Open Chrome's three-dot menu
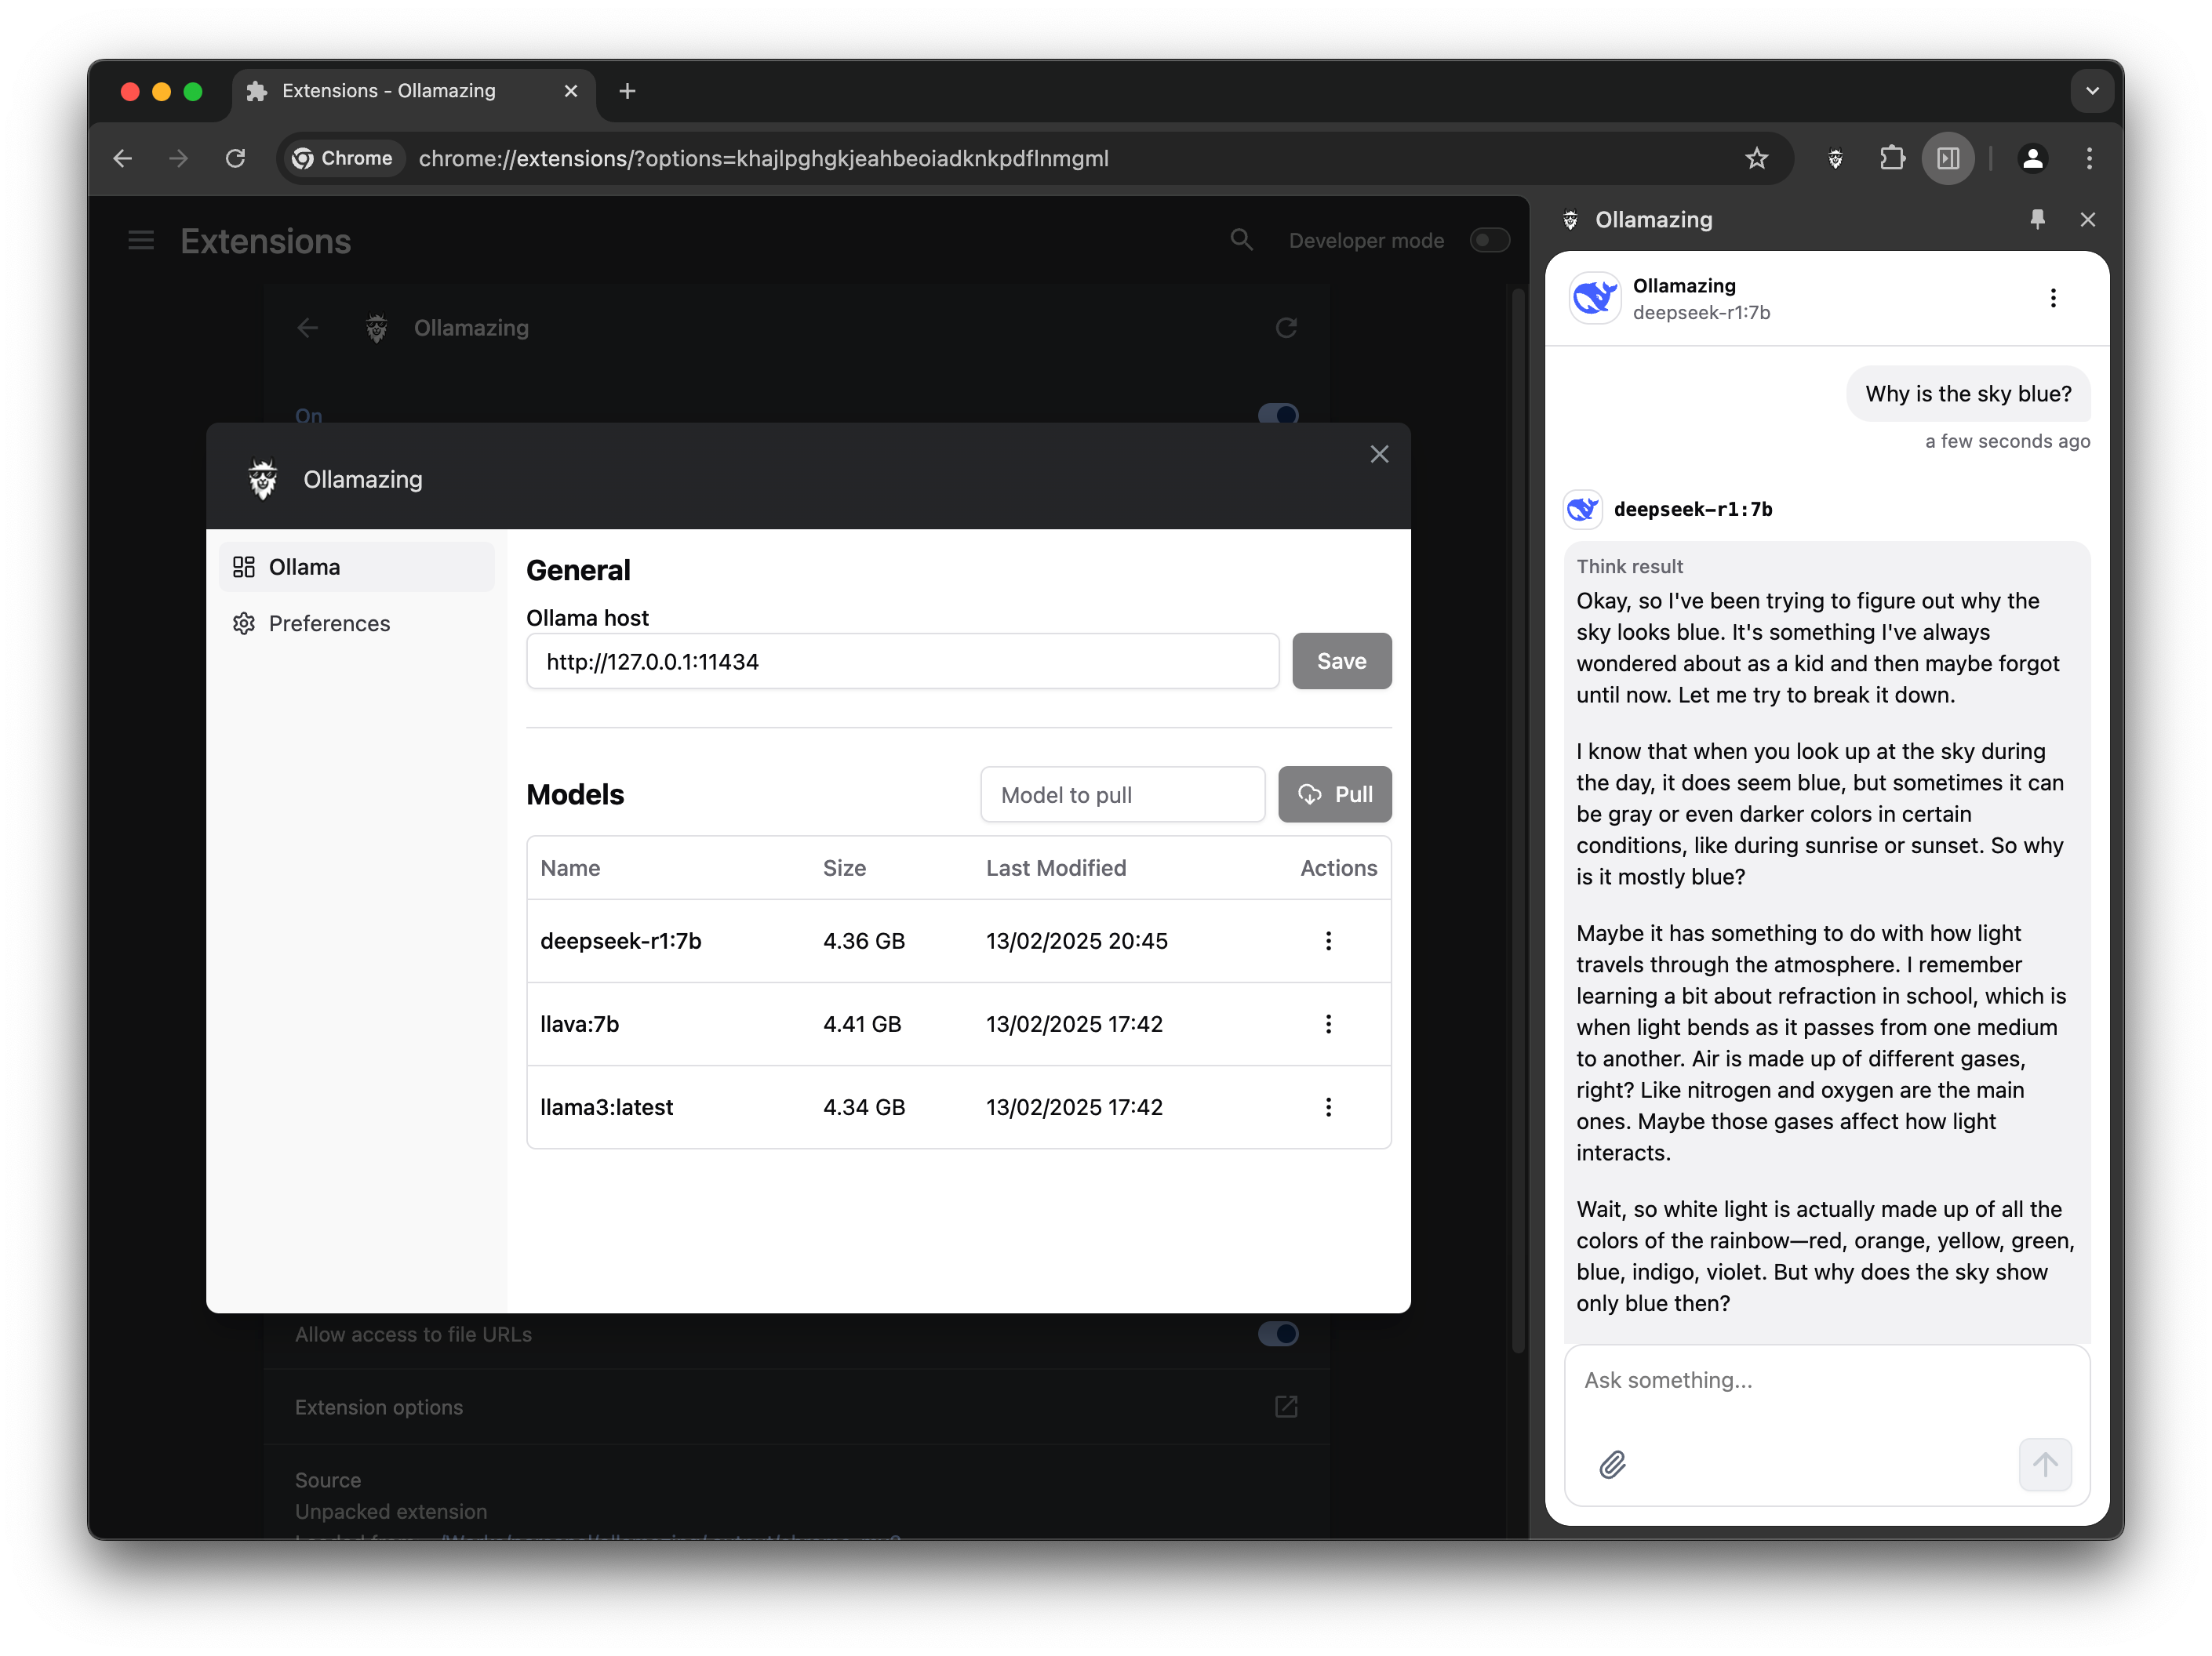This screenshot has height=1656, width=2212. coord(2089,158)
